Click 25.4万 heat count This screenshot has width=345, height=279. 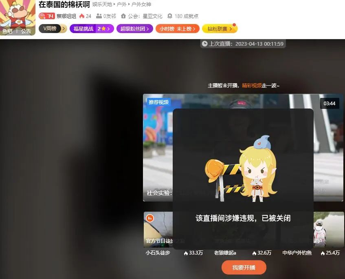[330, 253]
